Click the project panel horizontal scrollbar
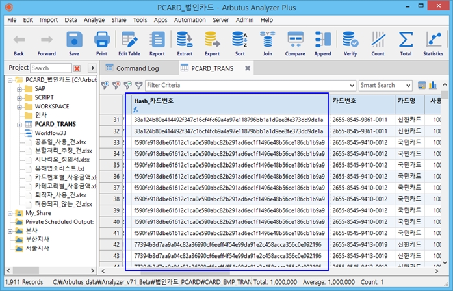This screenshot has height=291, width=453. pos(26,270)
